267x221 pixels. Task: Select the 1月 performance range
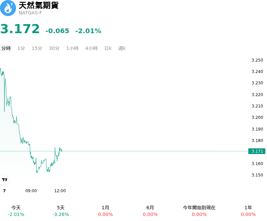[x=105, y=211]
